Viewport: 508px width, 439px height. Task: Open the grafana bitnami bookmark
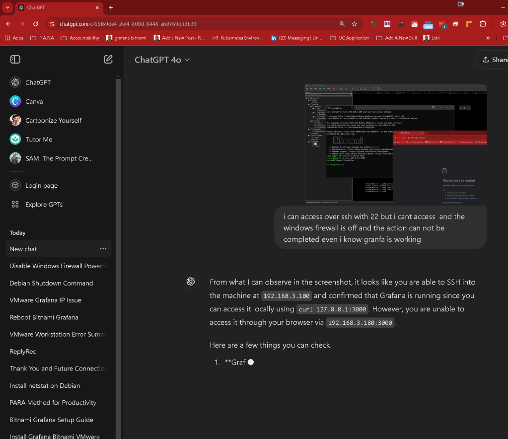pos(126,38)
